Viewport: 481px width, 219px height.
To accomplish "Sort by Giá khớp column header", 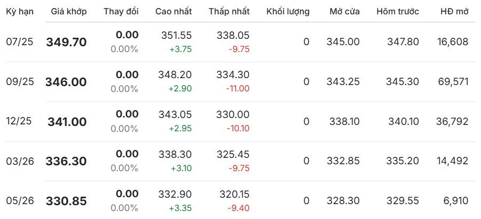I will [69, 12].
